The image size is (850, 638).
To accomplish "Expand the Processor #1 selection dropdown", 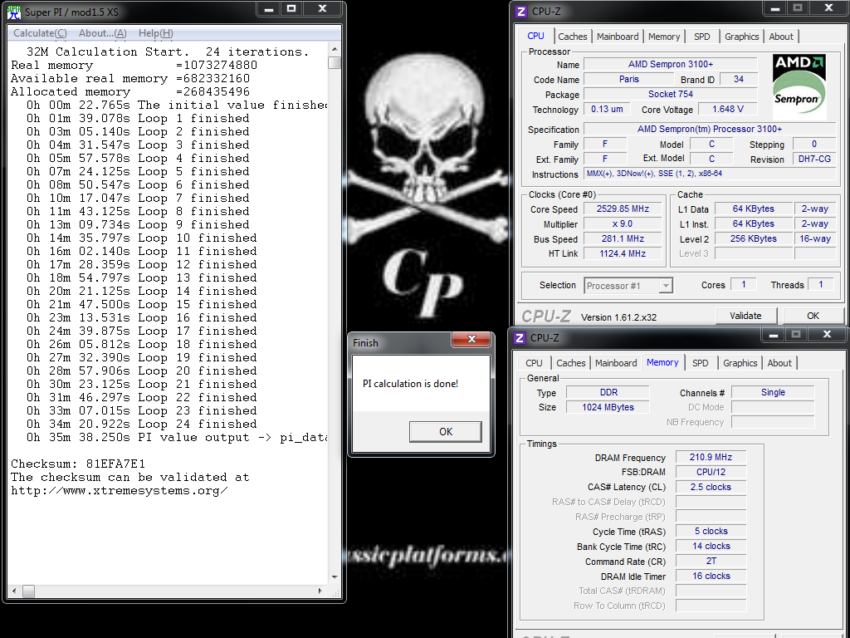I will (666, 286).
